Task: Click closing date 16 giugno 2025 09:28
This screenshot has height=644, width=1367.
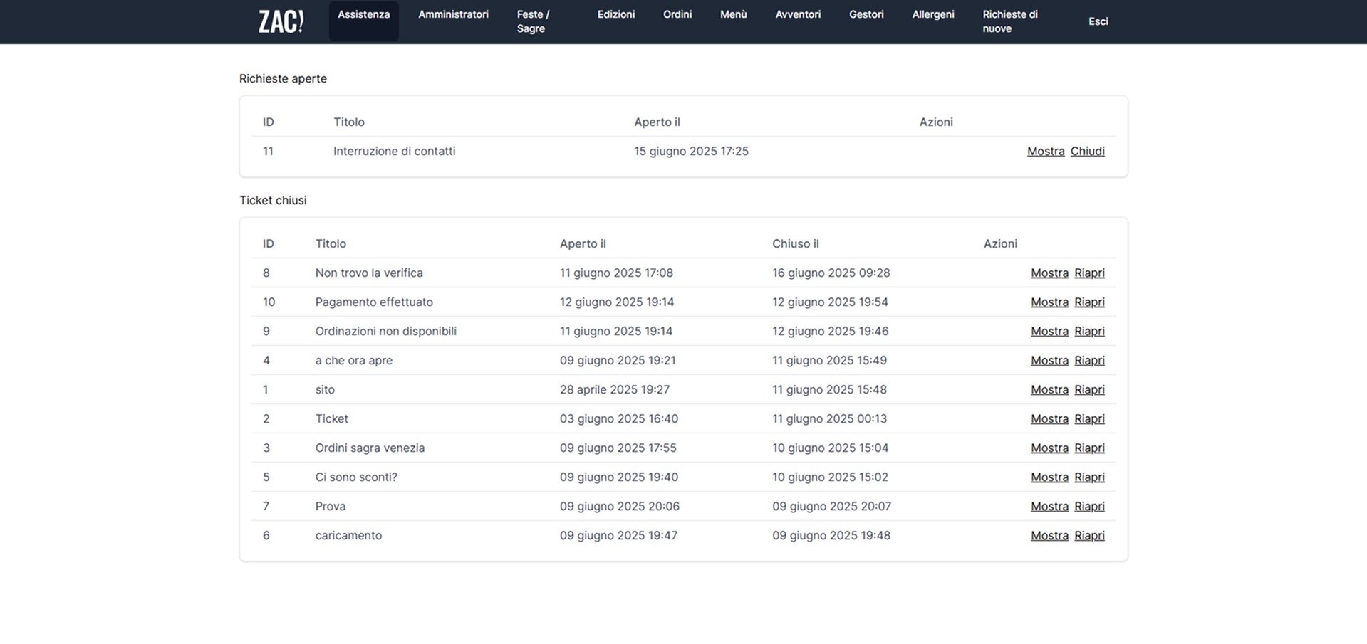Action: 831,273
